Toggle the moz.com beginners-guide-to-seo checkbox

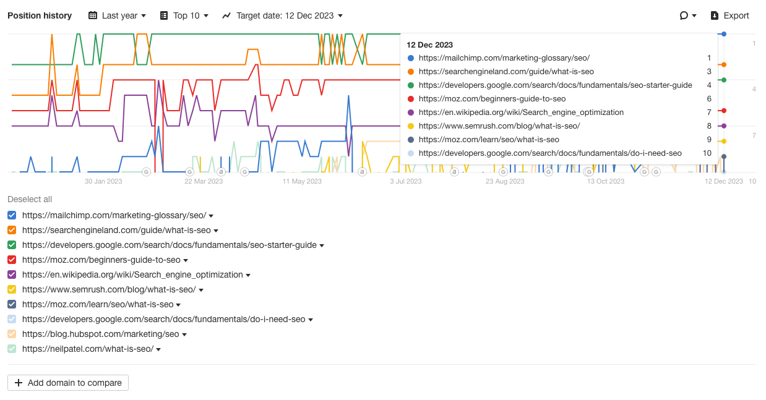pos(12,260)
